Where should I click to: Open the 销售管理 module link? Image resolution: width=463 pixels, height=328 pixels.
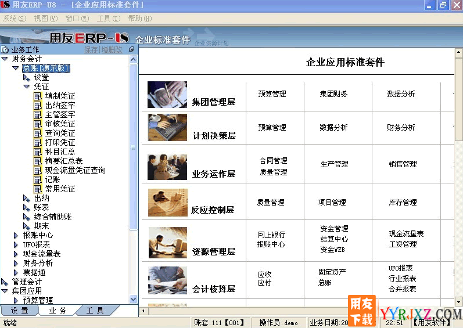point(403,164)
